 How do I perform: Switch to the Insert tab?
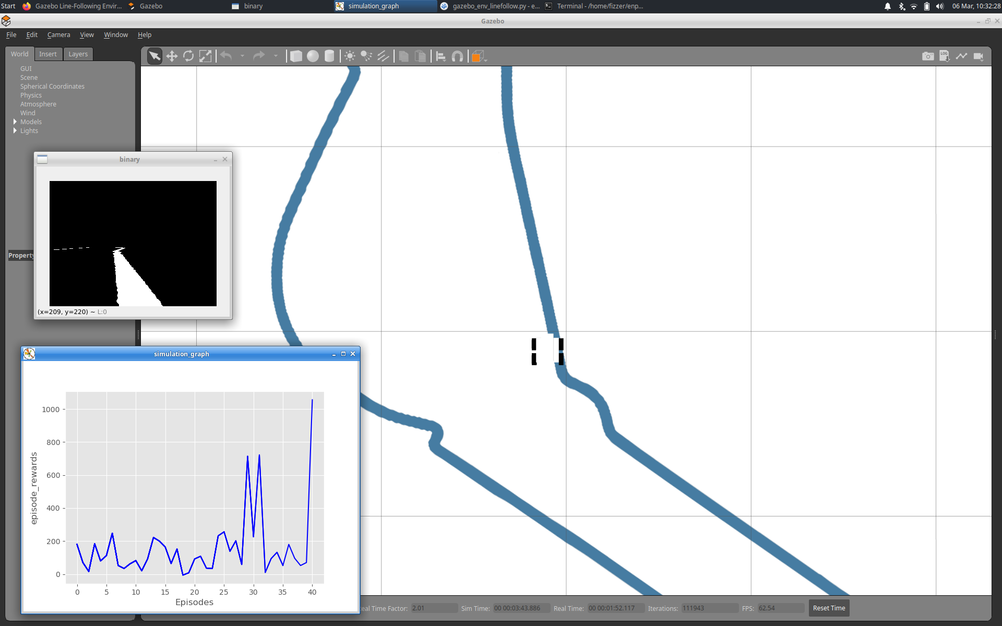coord(48,54)
